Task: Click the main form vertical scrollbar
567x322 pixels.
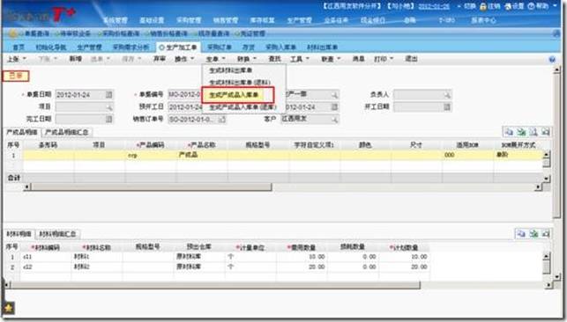Action: pyautogui.click(x=556, y=145)
